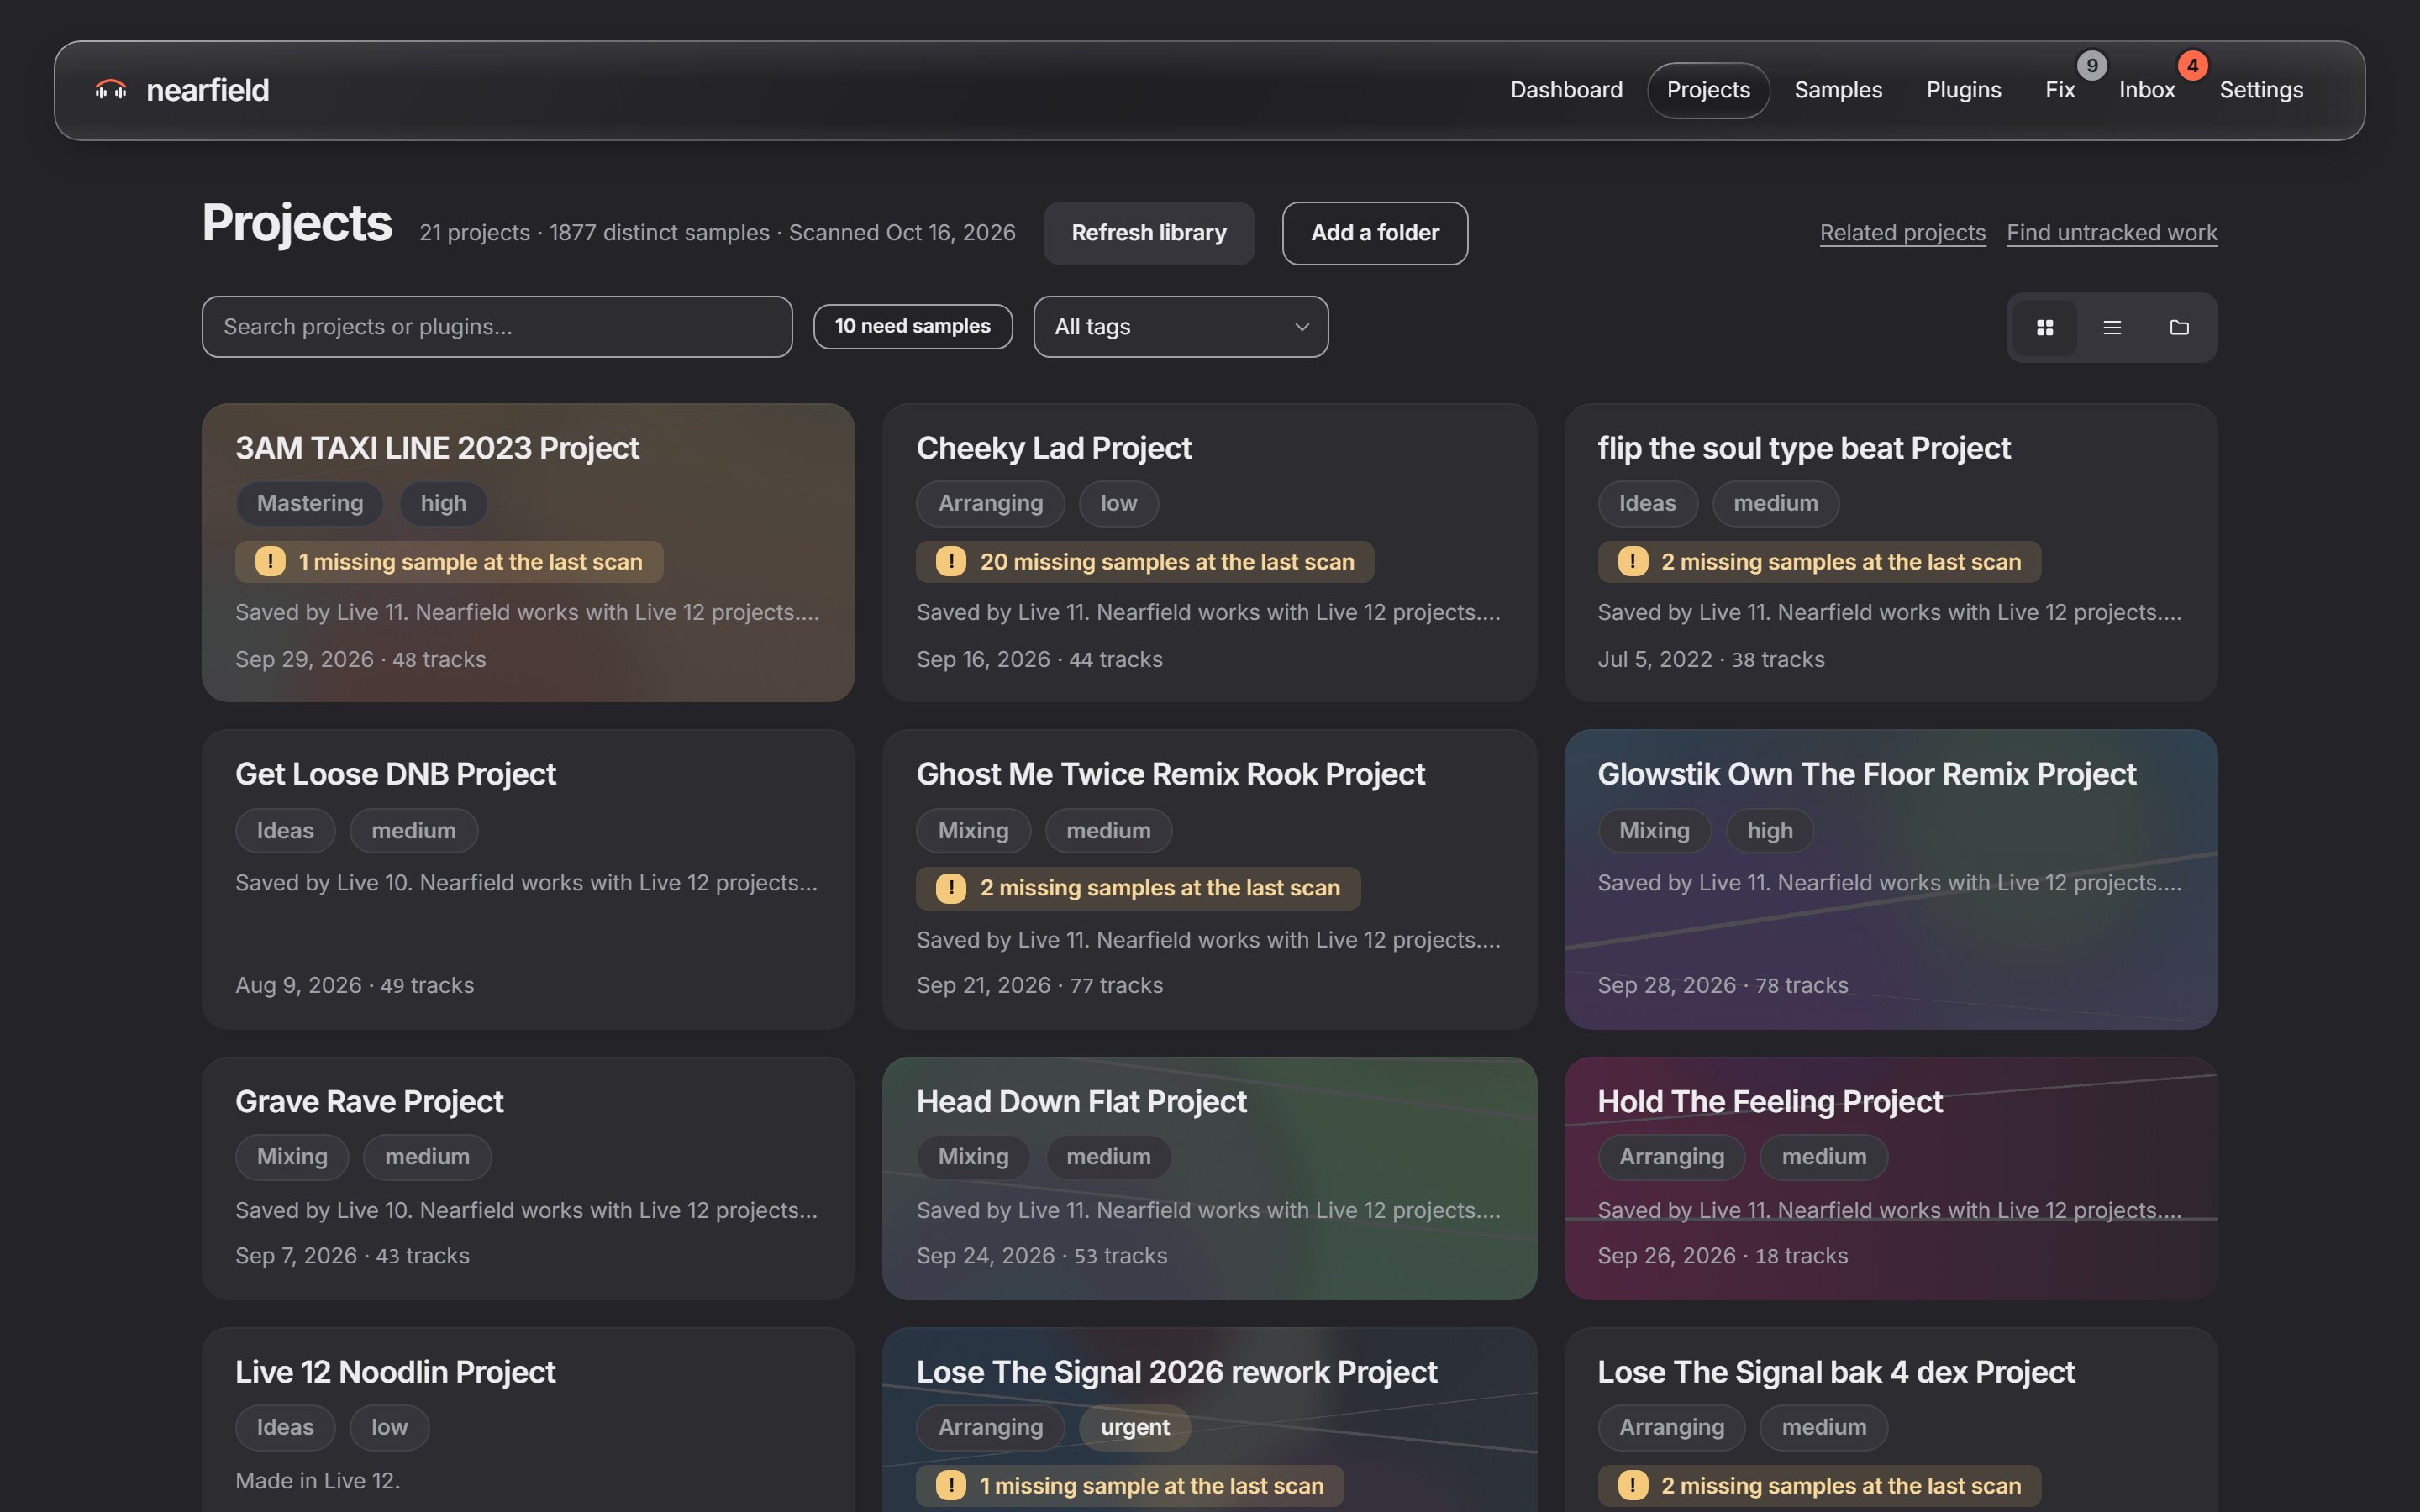Click the All tags dropdown chevron arrow
2420x1512 pixels.
click(1301, 327)
